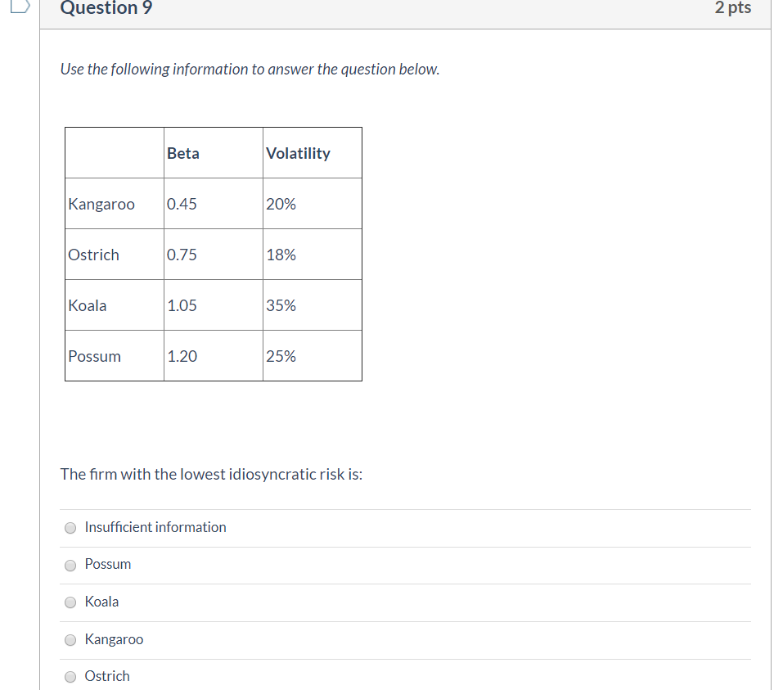This screenshot has height=690, width=783.
Task: Click the Ostrich beta value 0.75
Action: point(181,255)
